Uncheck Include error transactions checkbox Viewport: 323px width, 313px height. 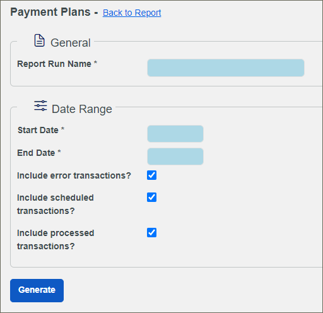coord(151,175)
